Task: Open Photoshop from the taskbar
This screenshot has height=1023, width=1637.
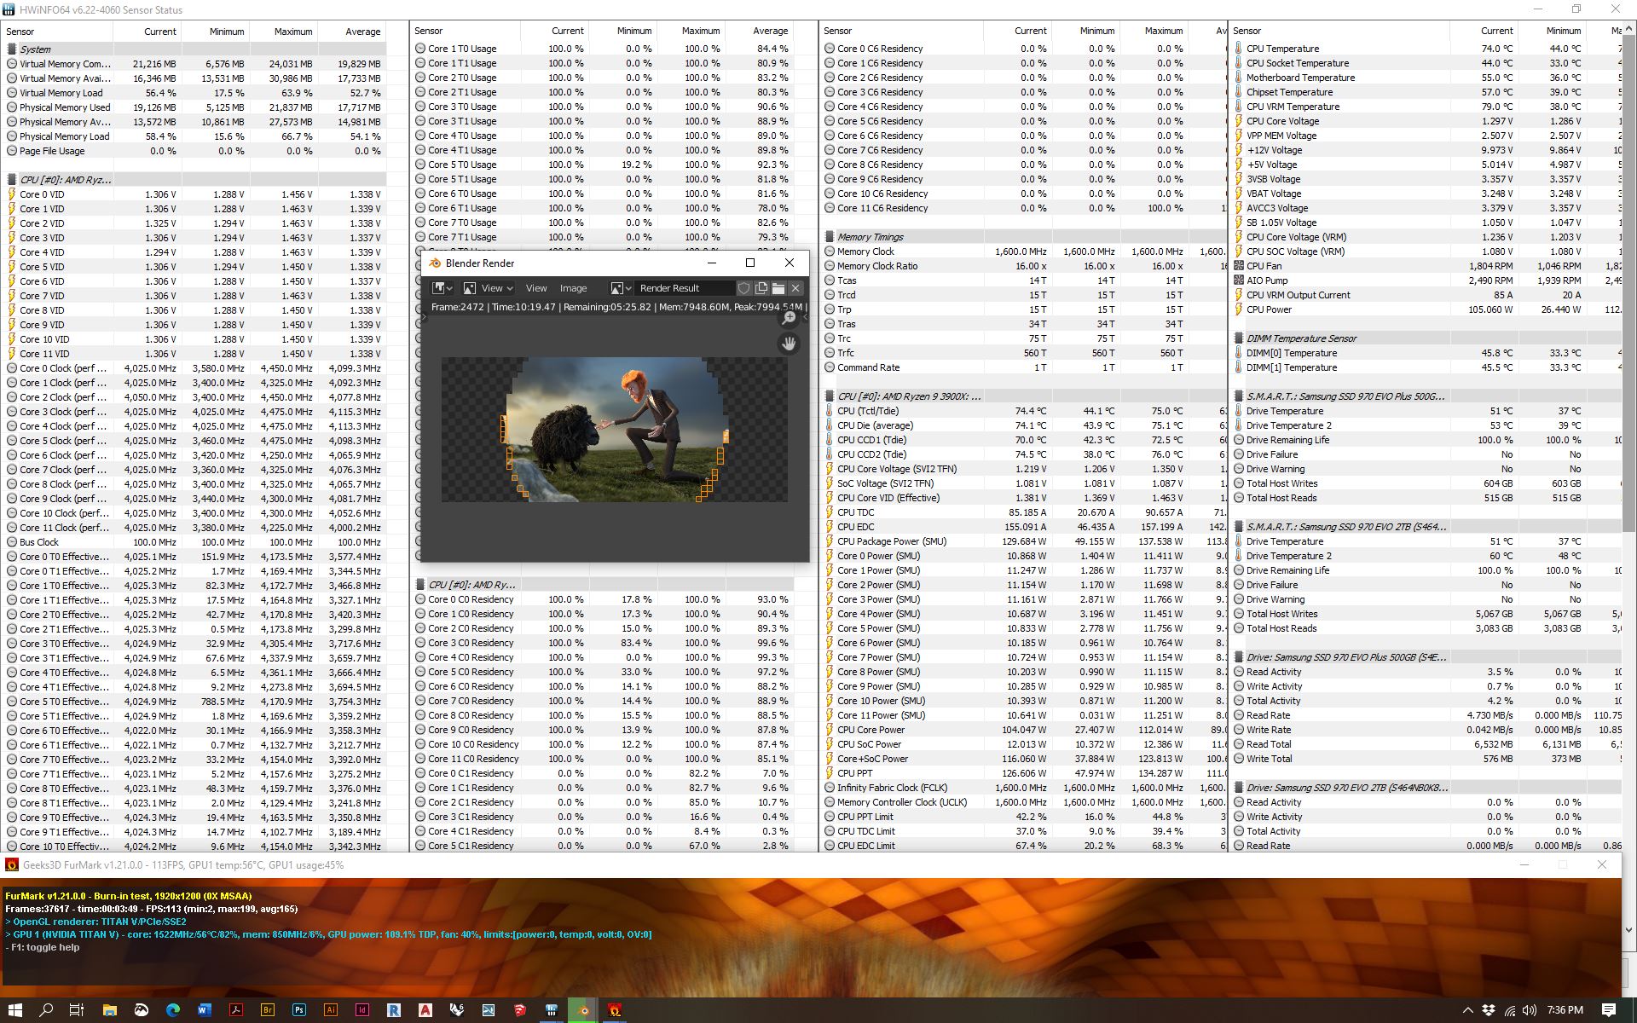Action: (298, 1010)
